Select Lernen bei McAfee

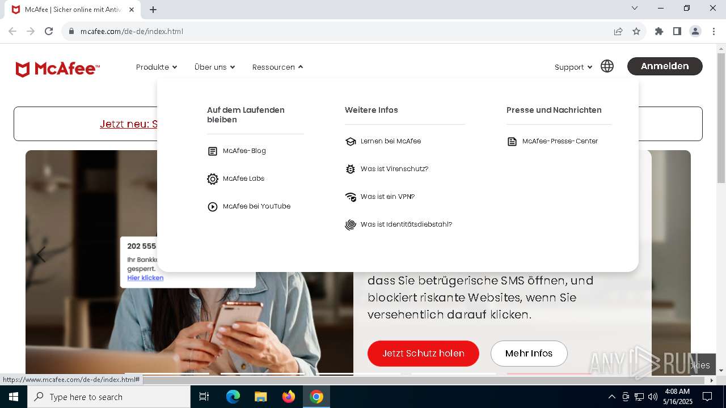391,141
